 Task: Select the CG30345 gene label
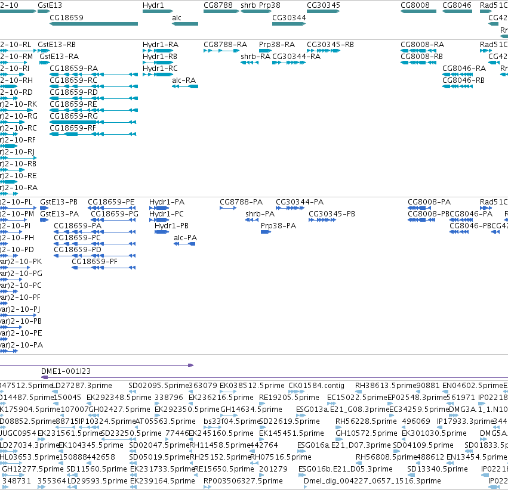[324, 5]
